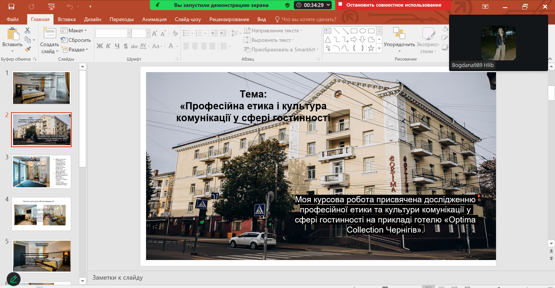
Task: Click the Cut scissors icon
Action: click(x=27, y=30)
